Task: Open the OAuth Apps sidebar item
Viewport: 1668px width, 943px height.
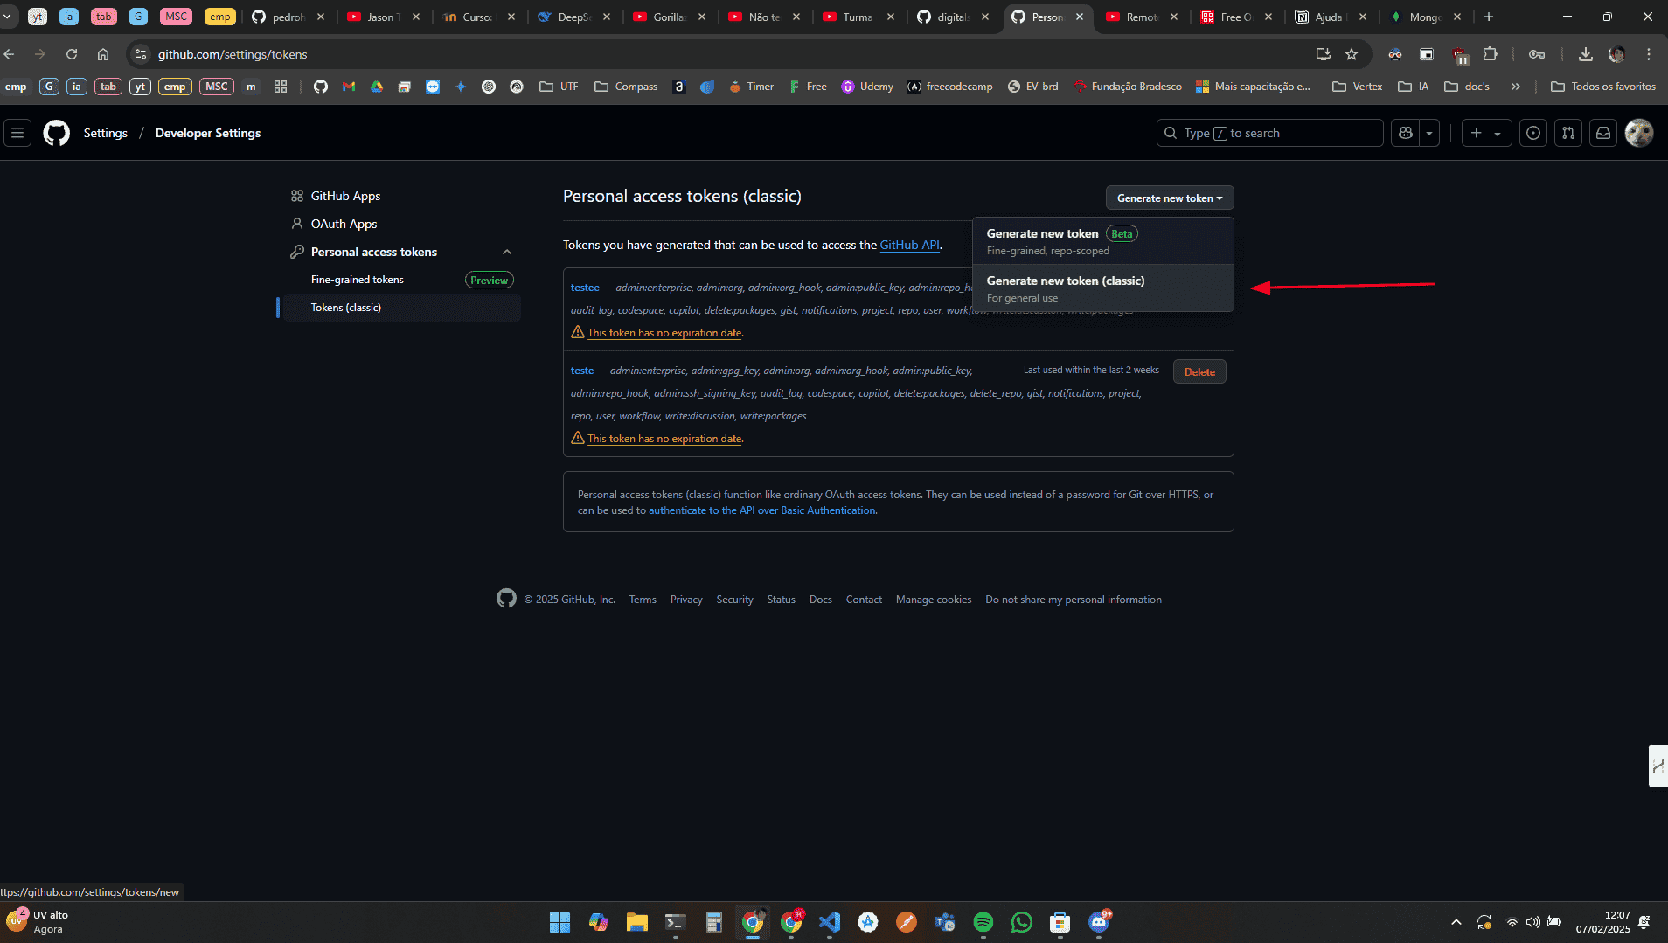Action: (x=344, y=224)
